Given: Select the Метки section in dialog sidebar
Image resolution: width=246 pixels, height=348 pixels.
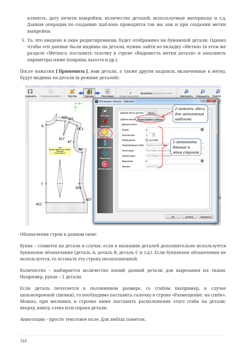Looking at the screenshot, I should coord(105,133).
